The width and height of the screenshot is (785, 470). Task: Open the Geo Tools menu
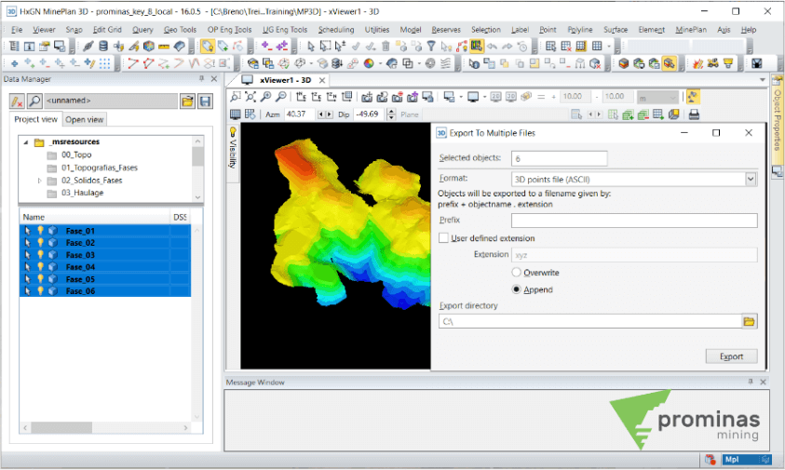click(181, 30)
